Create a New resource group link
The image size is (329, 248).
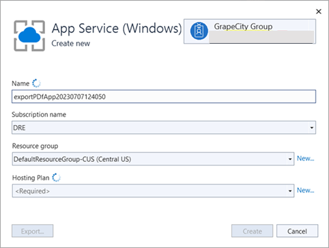click(305, 159)
